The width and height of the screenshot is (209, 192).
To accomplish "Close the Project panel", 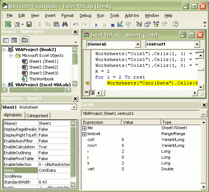I will point(75,32).
